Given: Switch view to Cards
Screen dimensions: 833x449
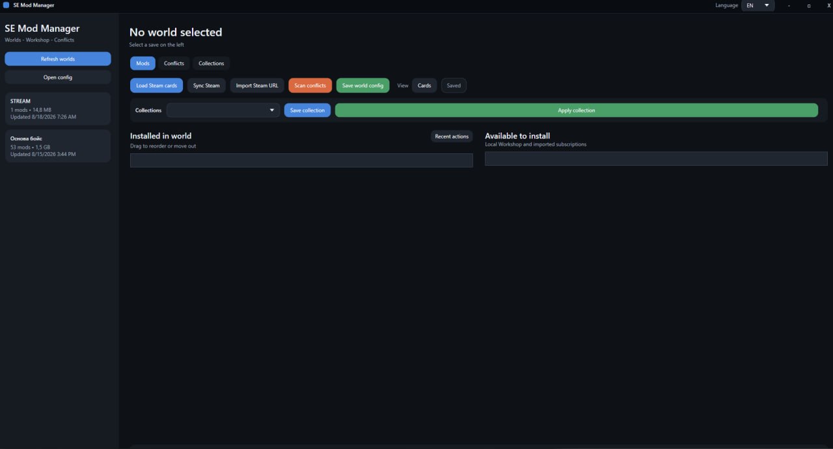Looking at the screenshot, I should coord(424,86).
